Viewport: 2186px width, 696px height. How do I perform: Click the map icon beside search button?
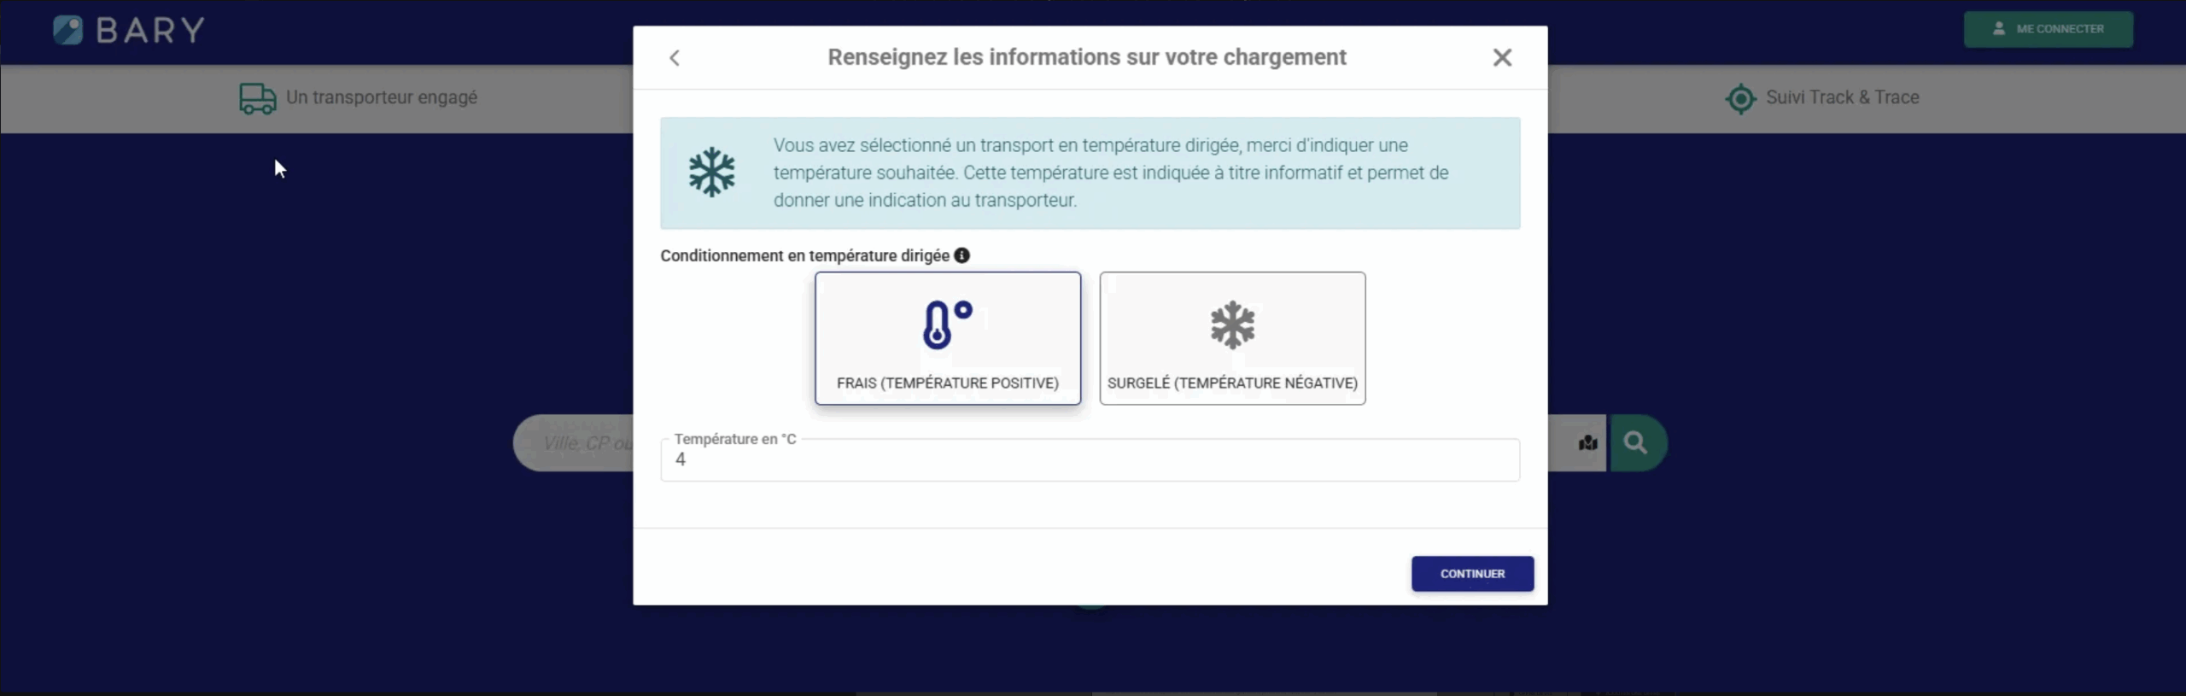coord(1587,442)
